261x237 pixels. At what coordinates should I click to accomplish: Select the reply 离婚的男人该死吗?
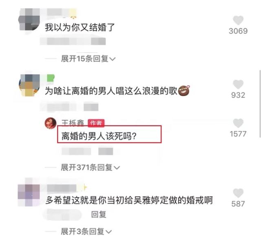[x=99, y=136]
